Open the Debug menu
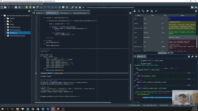The width and height of the screenshot is (198, 111). tap(20, 4)
